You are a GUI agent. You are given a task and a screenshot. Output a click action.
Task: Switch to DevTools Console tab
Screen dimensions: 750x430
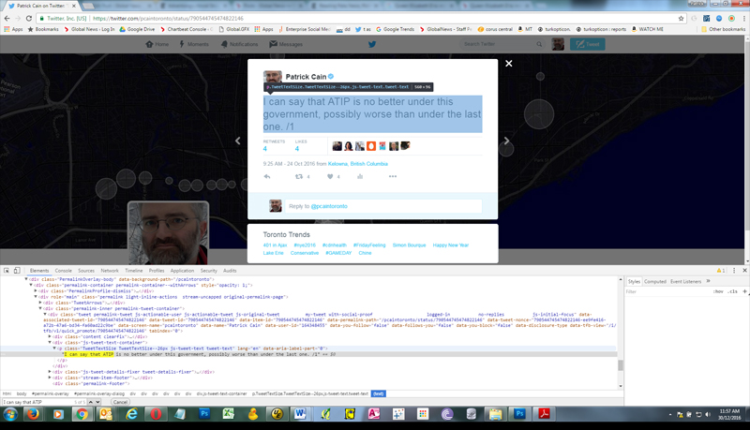pos(63,271)
